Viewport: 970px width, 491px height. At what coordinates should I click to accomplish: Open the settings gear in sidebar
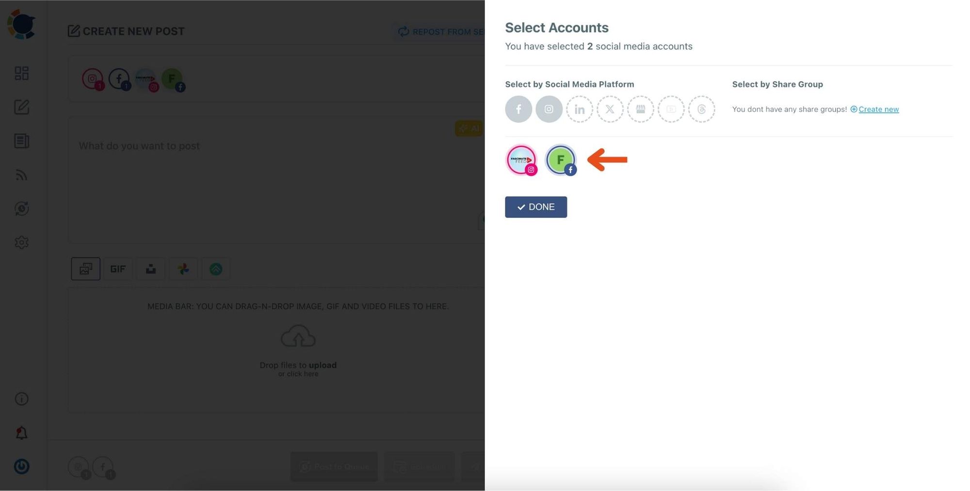[22, 242]
